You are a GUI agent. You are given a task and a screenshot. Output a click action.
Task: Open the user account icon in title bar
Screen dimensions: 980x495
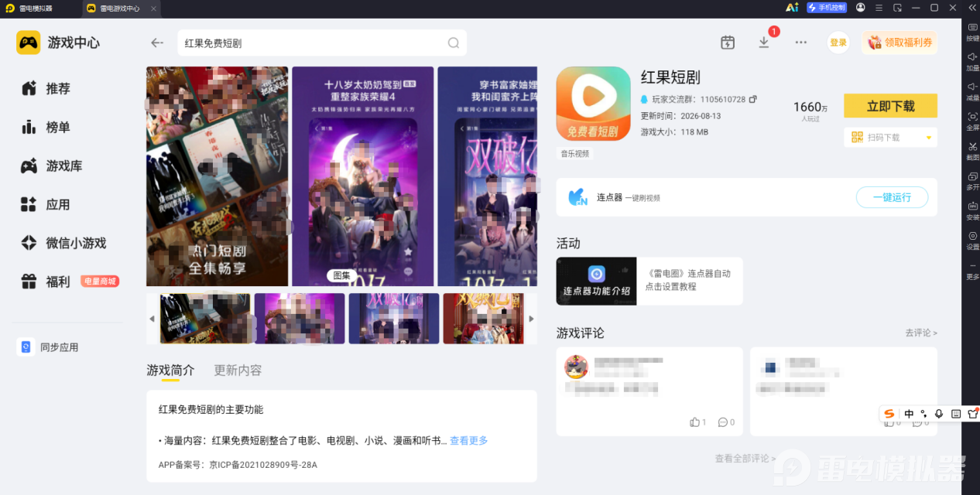tap(861, 8)
